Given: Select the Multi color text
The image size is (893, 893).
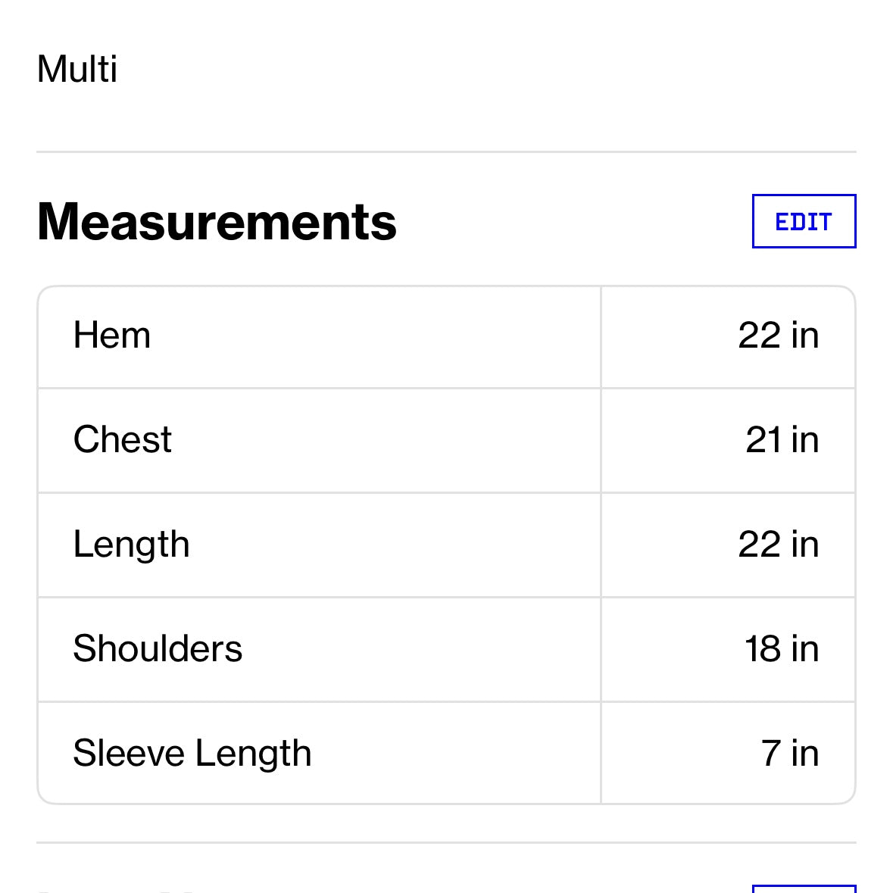Looking at the screenshot, I should tap(77, 69).
